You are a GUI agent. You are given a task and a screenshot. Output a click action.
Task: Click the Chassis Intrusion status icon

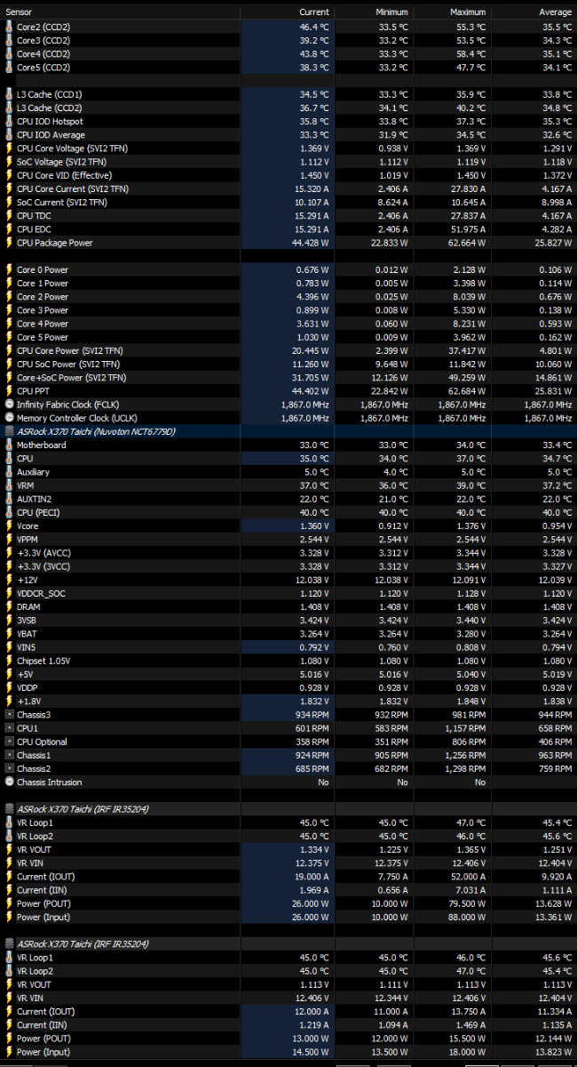coord(10,782)
